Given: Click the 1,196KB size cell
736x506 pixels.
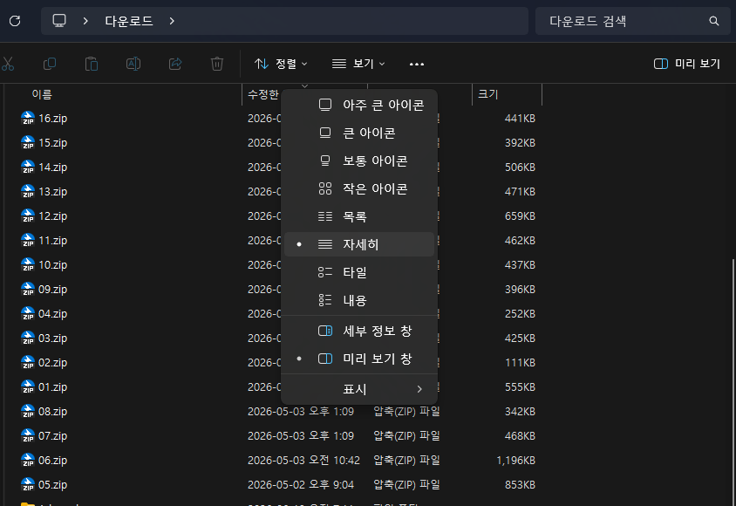Looking at the screenshot, I should (x=516, y=461).
